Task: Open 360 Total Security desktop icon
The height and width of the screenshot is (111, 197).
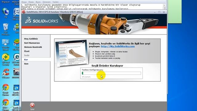Action: tap(6, 60)
